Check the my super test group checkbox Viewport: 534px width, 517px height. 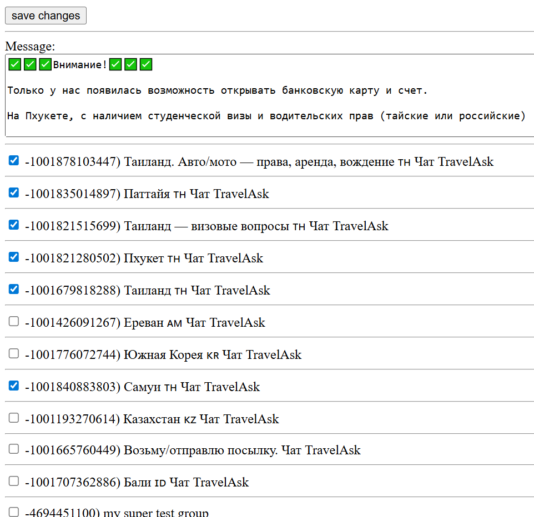(x=14, y=512)
